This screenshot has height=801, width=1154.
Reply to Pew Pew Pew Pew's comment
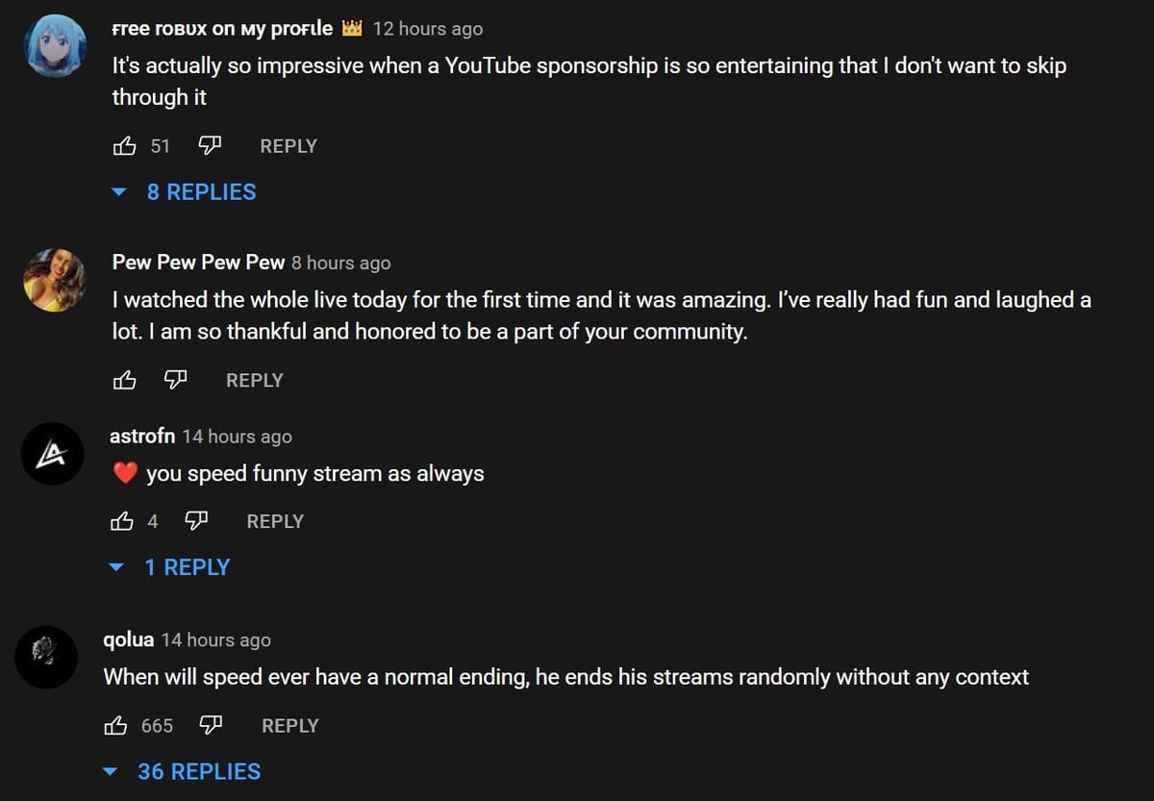pyautogui.click(x=255, y=380)
